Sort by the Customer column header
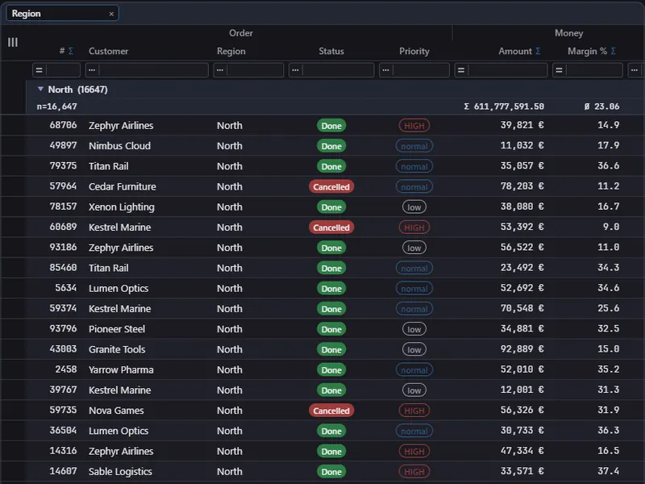 coord(109,51)
